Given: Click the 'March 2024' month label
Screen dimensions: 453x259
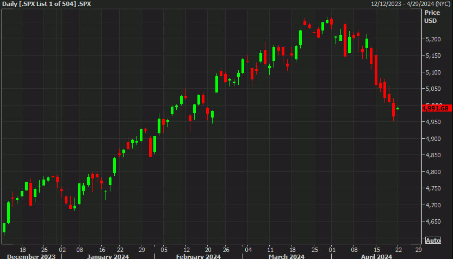Looking at the screenshot, I should click(x=287, y=256).
